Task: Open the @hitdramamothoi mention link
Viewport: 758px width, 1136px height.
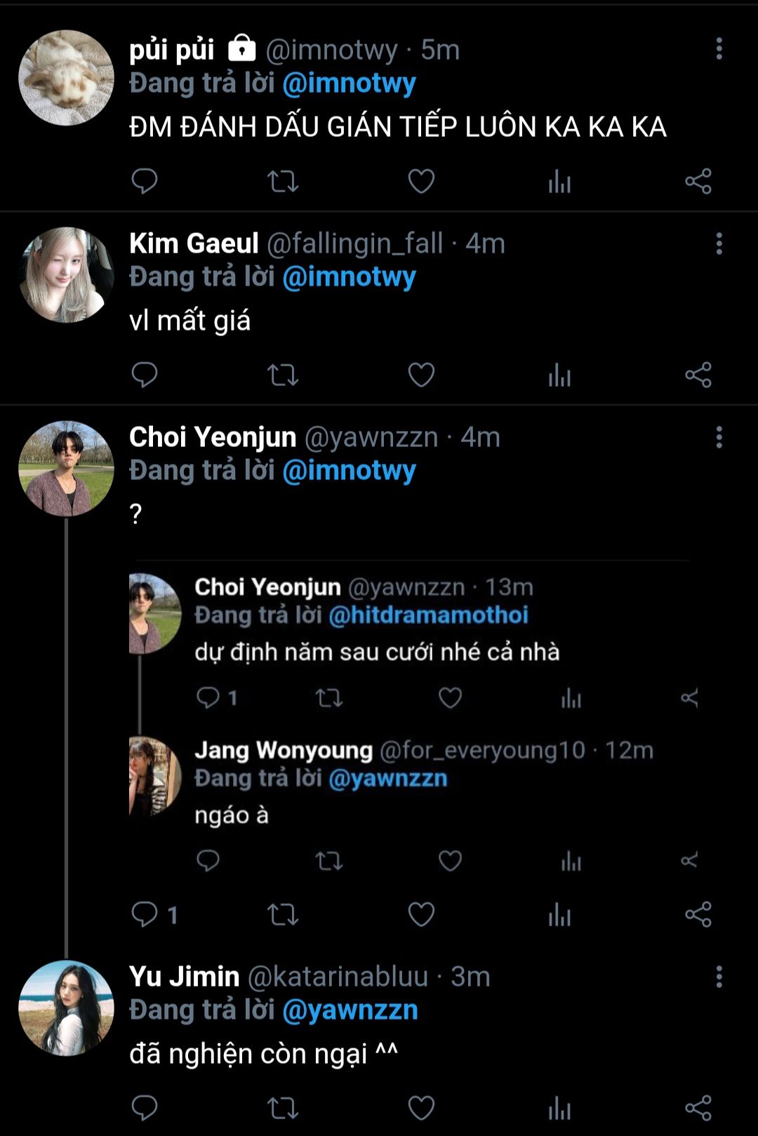Action: click(428, 615)
